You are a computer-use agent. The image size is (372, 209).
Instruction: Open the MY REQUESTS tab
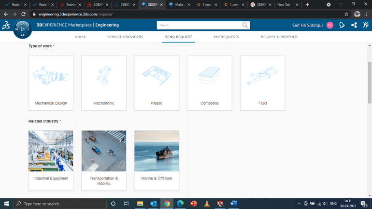[x=227, y=37]
